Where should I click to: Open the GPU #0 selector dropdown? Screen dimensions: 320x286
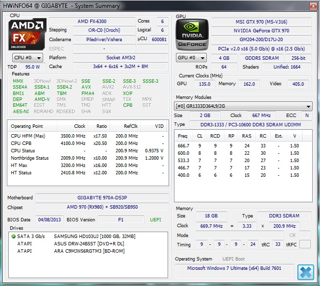[191, 58]
